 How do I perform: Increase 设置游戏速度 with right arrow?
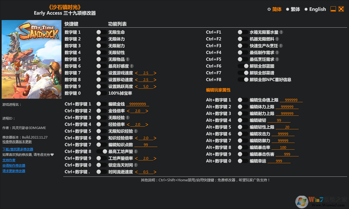[155, 73]
